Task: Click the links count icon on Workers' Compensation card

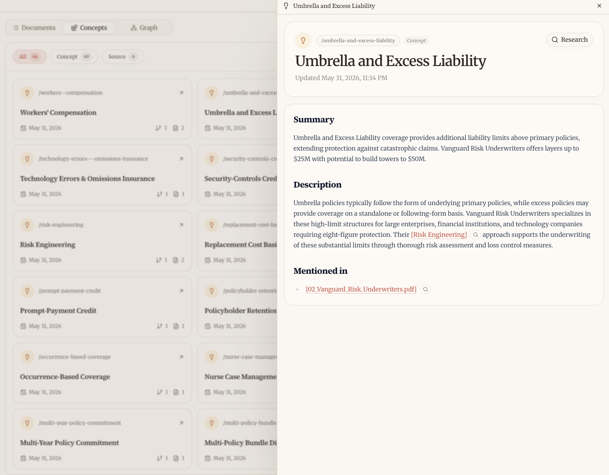Action: [158, 128]
